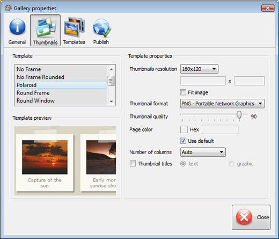279x239 pixels.
Task: Open the Thumbnails resolution 160x120 dropdown
Action: (x=199, y=69)
